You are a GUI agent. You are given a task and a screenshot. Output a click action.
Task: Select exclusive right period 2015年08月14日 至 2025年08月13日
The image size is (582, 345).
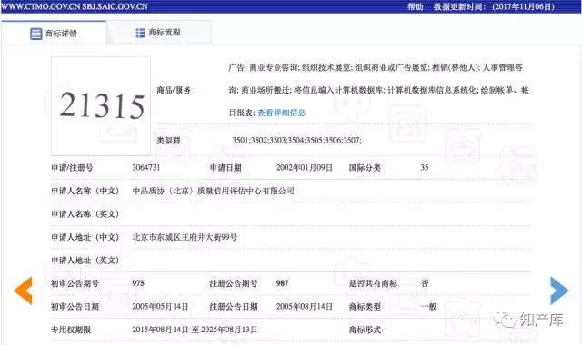coord(195,330)
